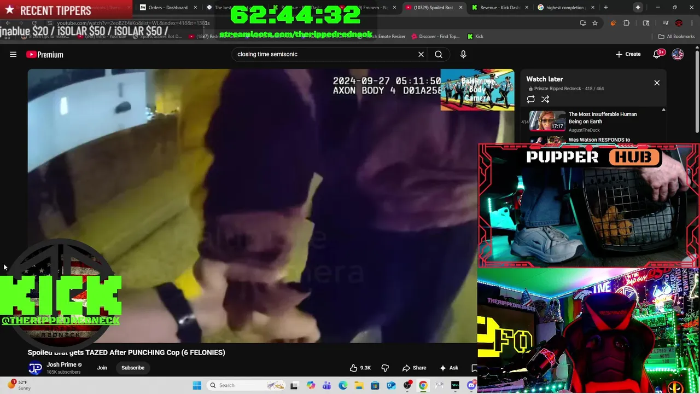
Task: Close the 'Spoiled Brat' YouTube tab
Action: coord(460,8)
